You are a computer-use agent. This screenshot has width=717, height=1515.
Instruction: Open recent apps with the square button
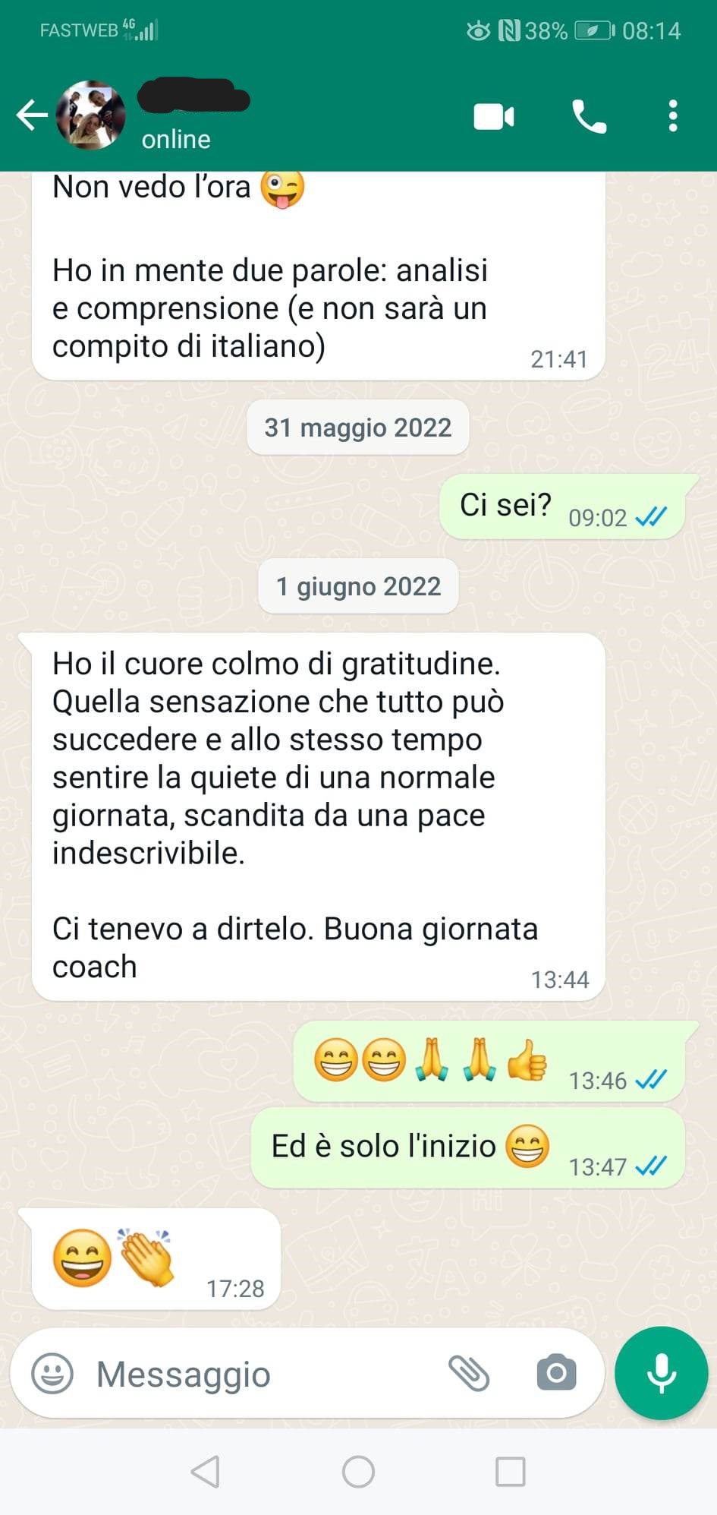click(x=510, y=1472)
